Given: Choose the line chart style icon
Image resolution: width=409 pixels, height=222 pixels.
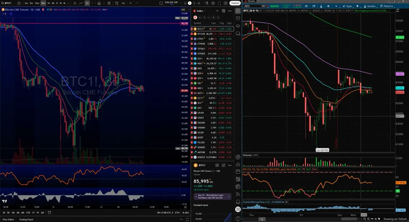Looking at the screenshot, I should tap(81, 3).
